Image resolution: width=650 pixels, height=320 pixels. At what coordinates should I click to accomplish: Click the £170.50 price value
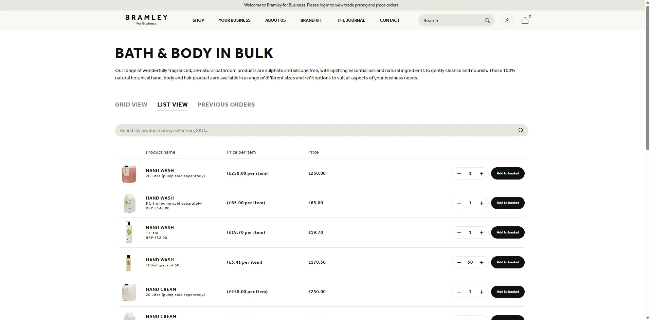[317, 262]
